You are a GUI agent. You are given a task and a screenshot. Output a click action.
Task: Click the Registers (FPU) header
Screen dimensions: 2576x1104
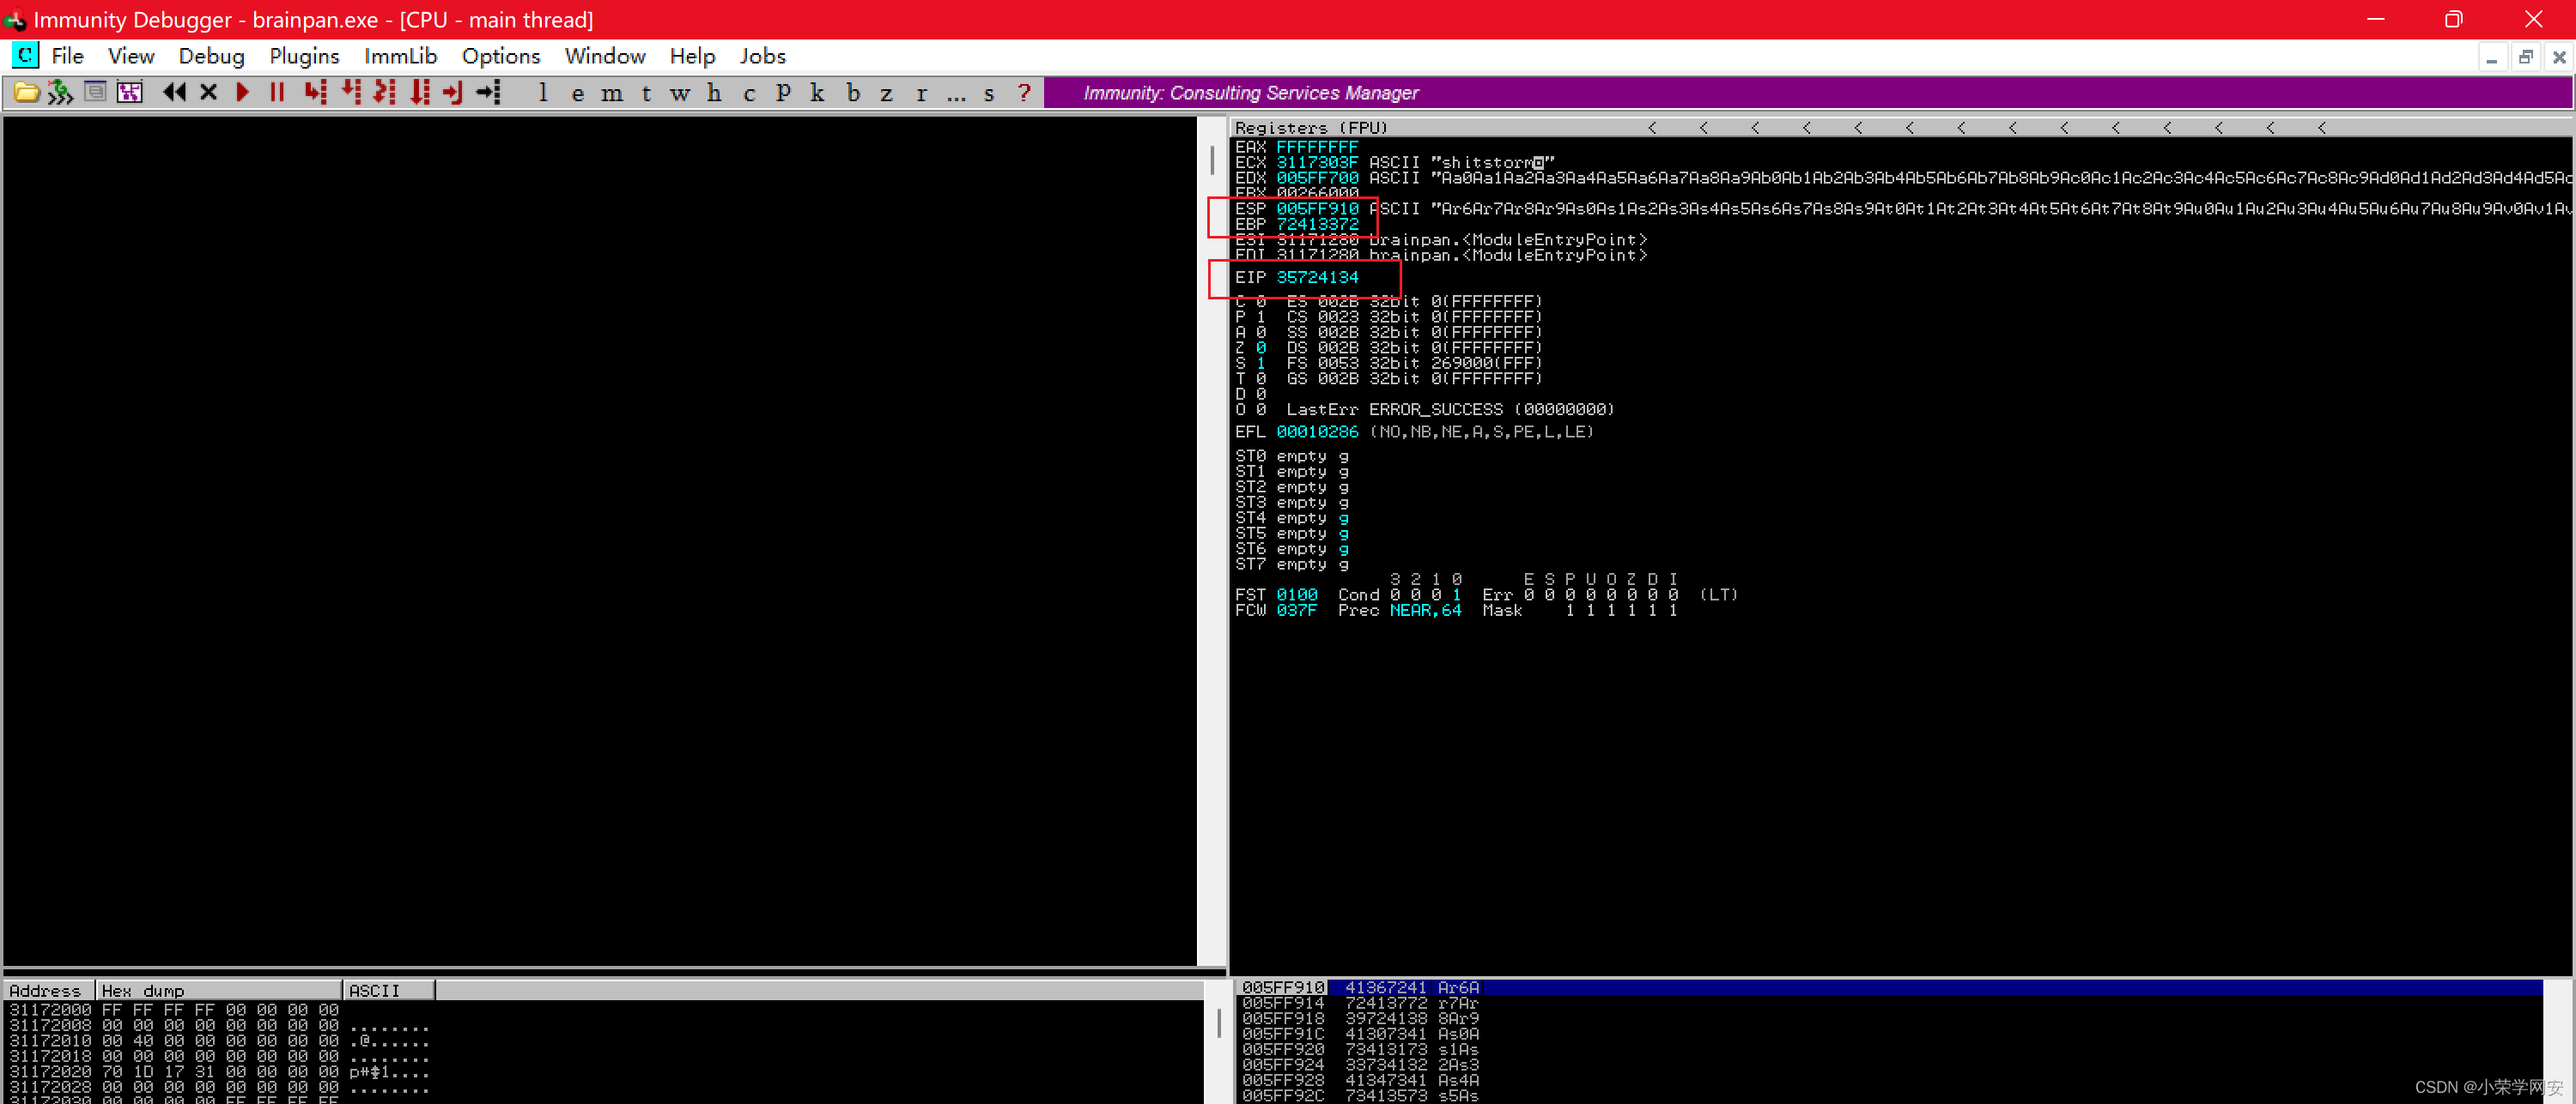[x=1311, y=128]
